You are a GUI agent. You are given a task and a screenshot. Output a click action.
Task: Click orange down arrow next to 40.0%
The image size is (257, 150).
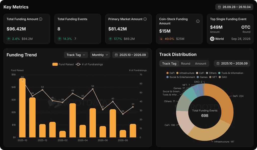click(x=161, y=39)
